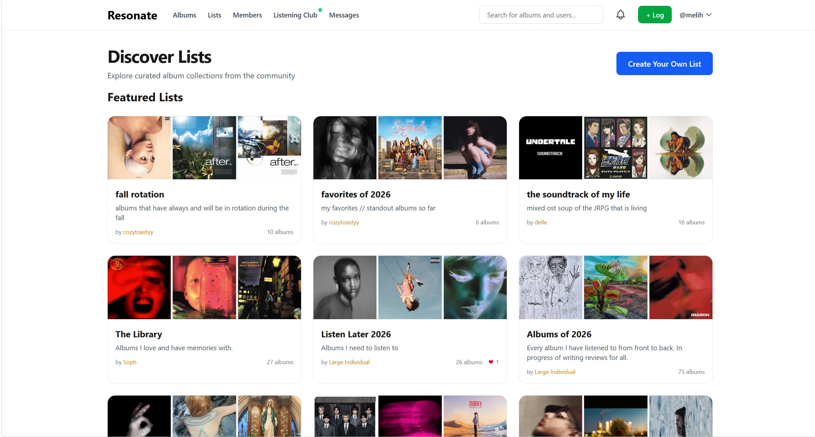Open the Albums nav item
Screen dimensions: 815x437
coord(184,15)
